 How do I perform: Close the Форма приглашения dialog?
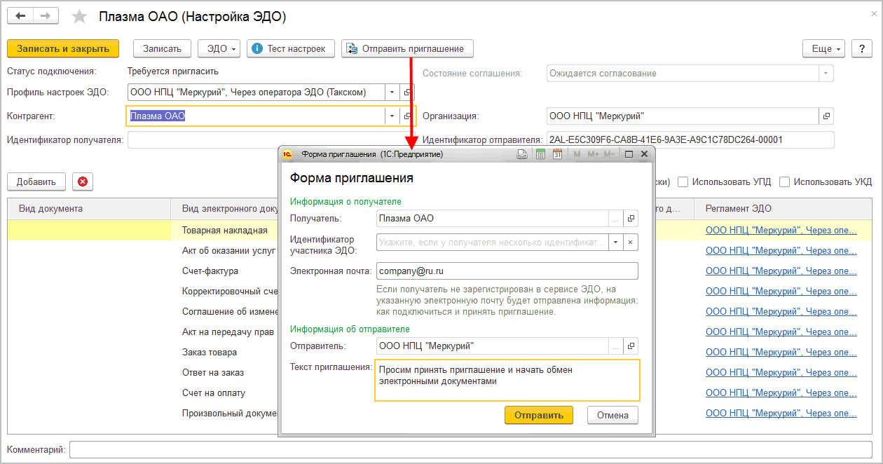coord(645,154)
